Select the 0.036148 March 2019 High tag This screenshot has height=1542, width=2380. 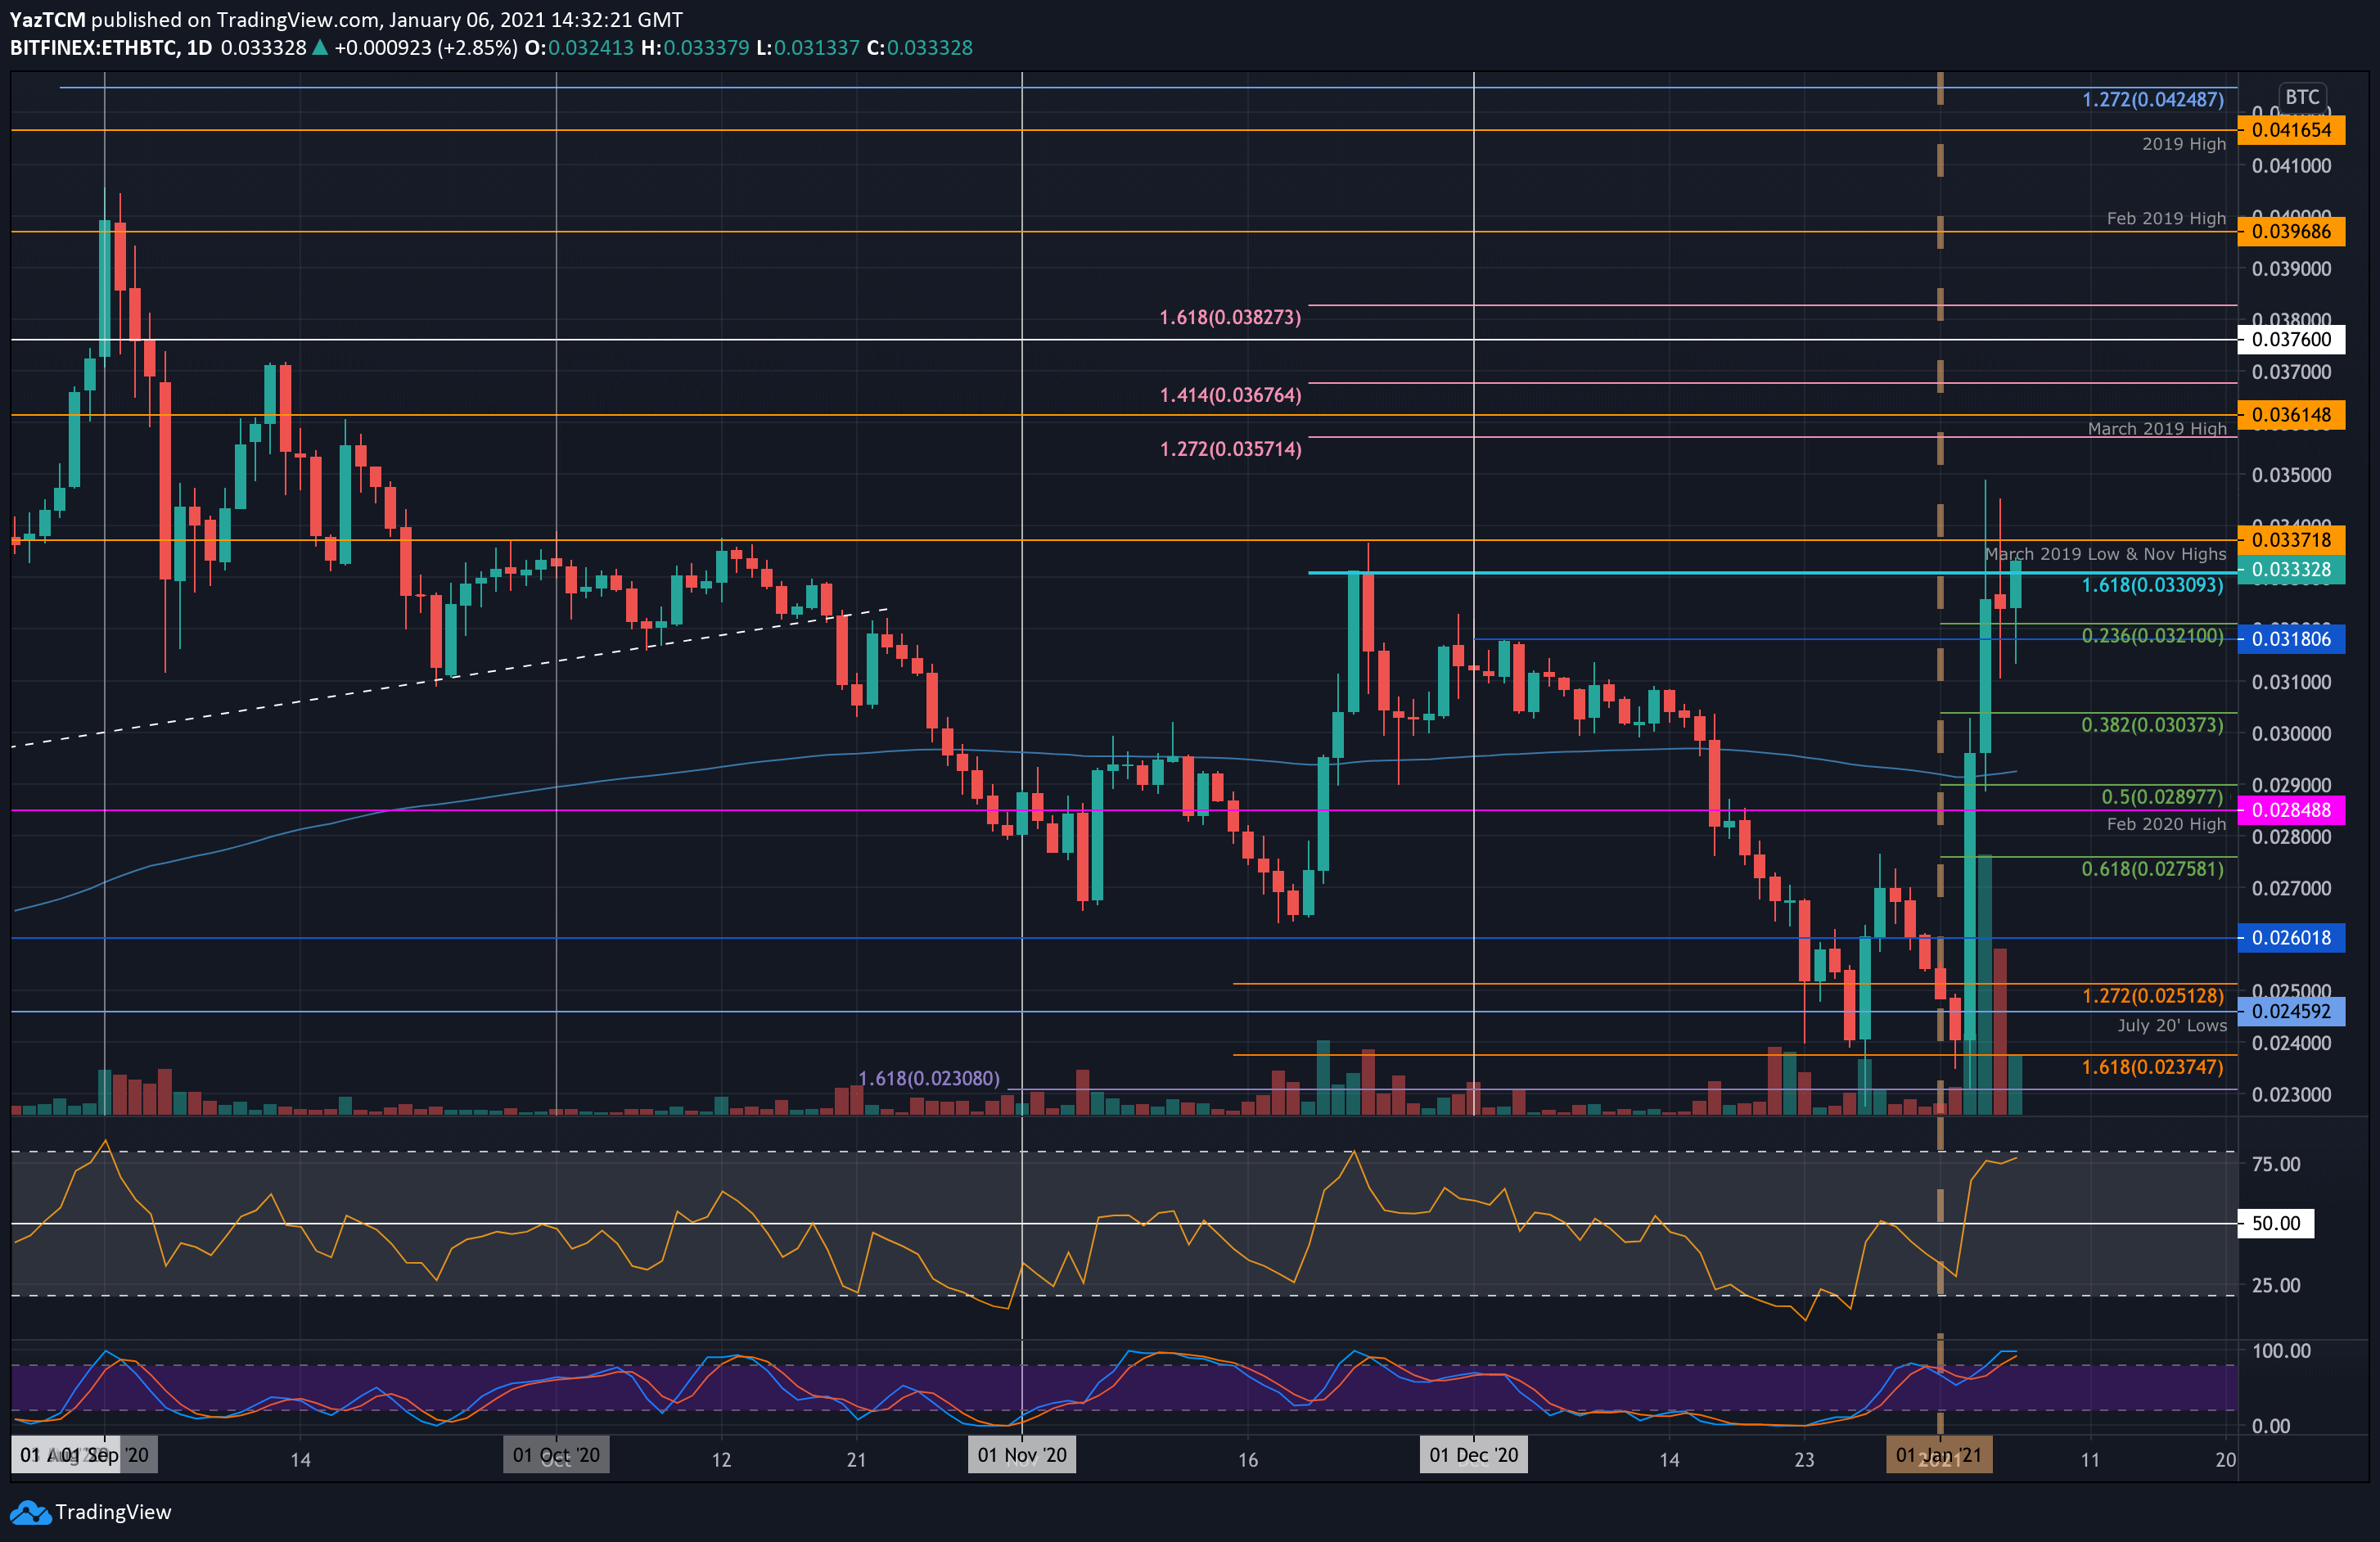point(2290,415)
